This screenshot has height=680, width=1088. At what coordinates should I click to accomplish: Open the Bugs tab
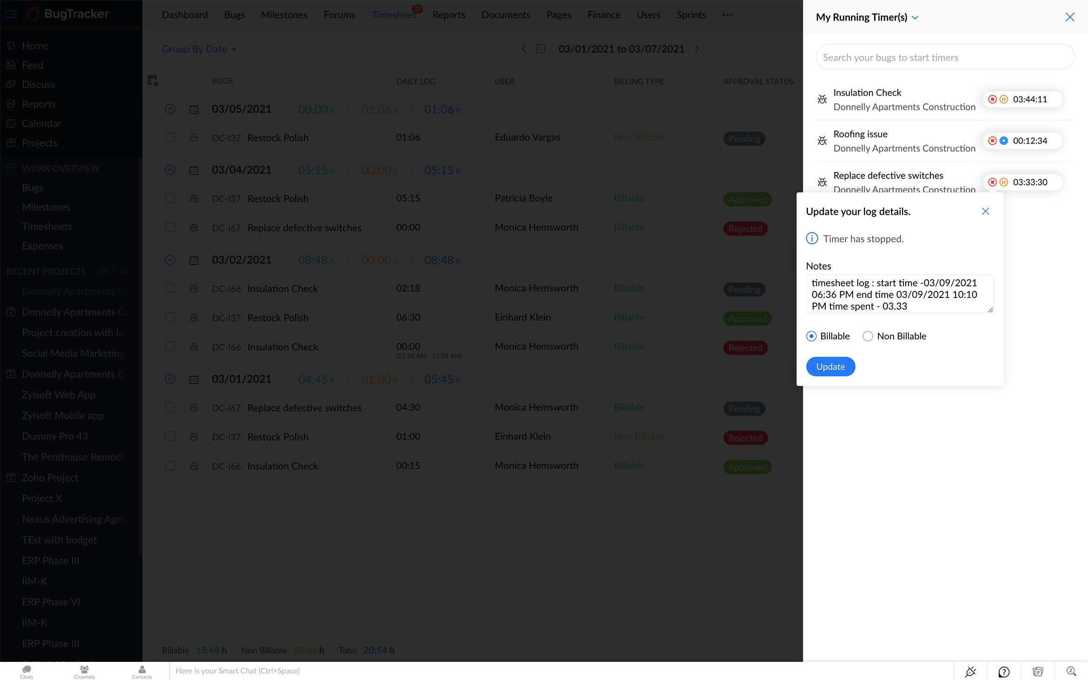click(234, 15)
